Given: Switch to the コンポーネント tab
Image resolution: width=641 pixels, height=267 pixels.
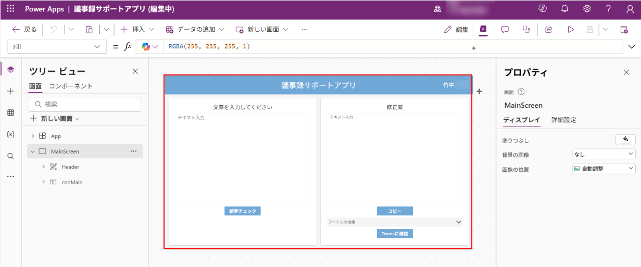Looking at the screenshot, I should tap(71, 86).
